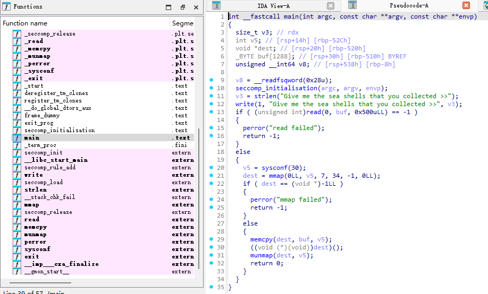Click the Functions panel title icon

tap(5, 6)
